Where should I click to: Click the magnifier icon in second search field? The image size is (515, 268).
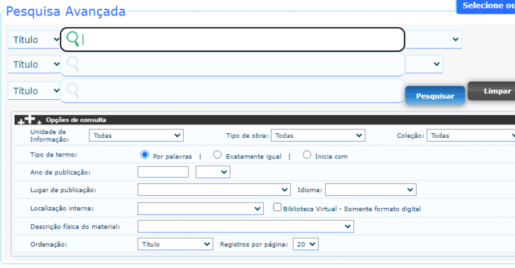click(x=73, y=64)
